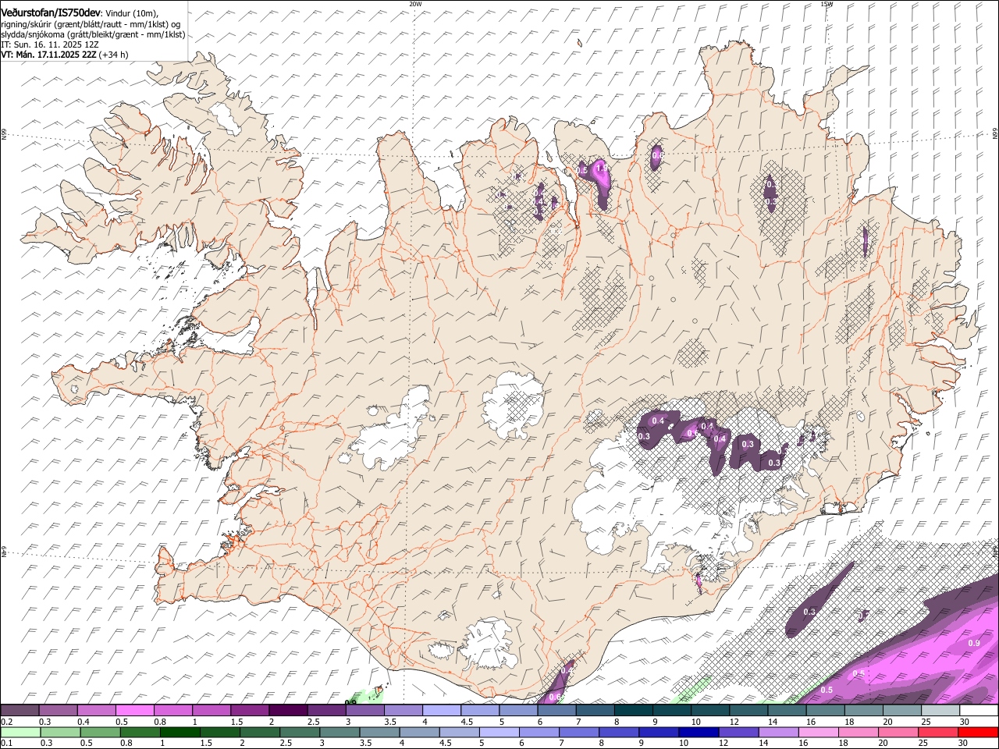Click the '1.5' value on the northern pink precipitation cell
The image size is (999, 749).
[601, 167]
